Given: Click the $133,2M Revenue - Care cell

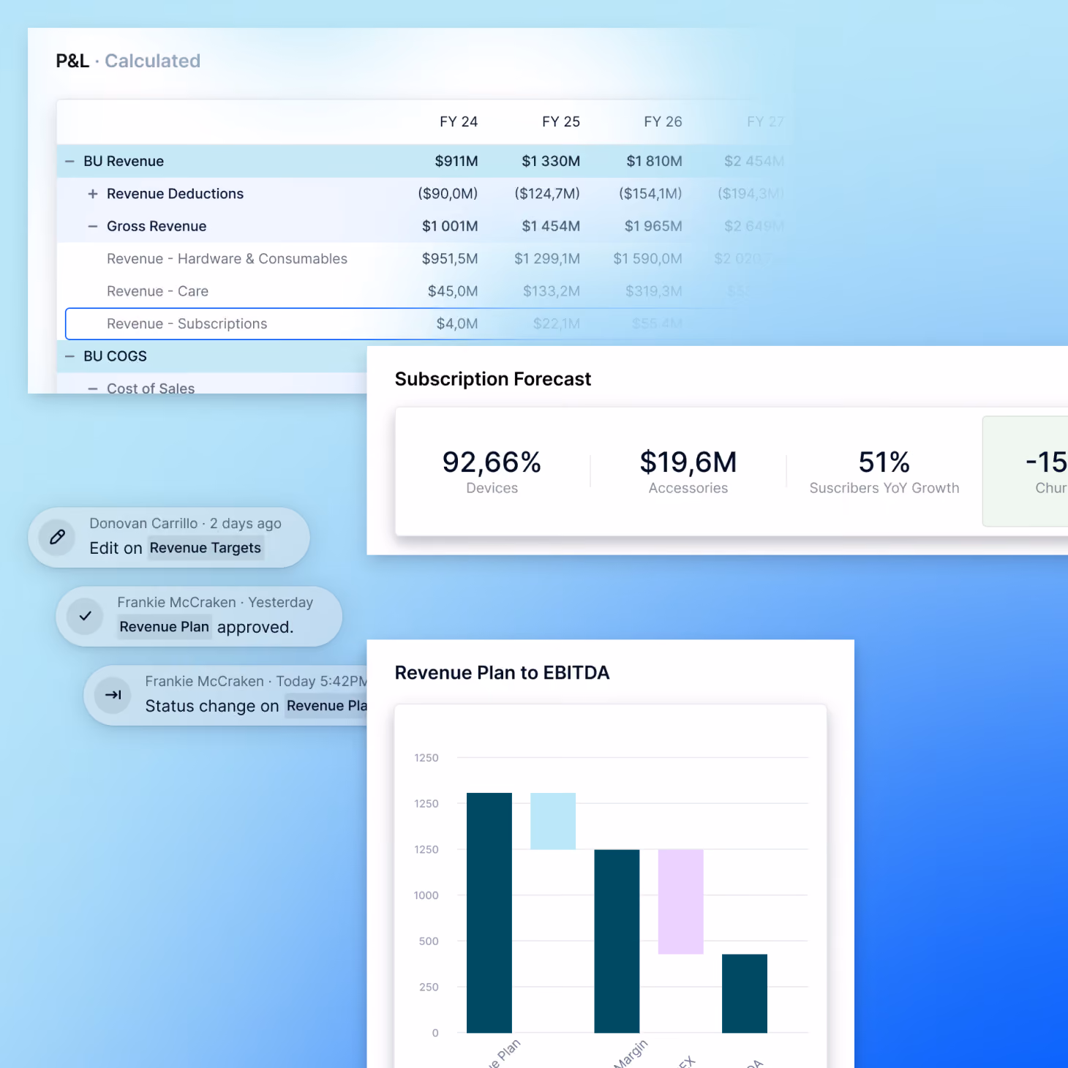Looking at the screenshot, I should tap(552, 291).
